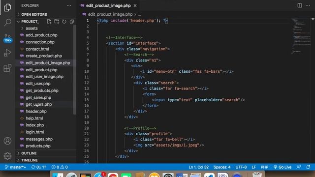Open Explorer views and more actions menu
The height and width of the screenshot is (177, 315).
pos(69,5)
